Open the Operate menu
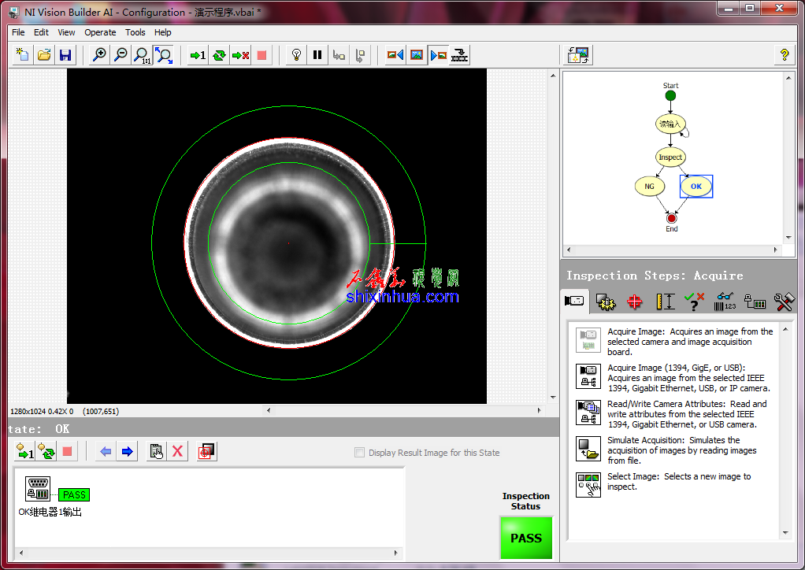805x570 pixels. 100,32
